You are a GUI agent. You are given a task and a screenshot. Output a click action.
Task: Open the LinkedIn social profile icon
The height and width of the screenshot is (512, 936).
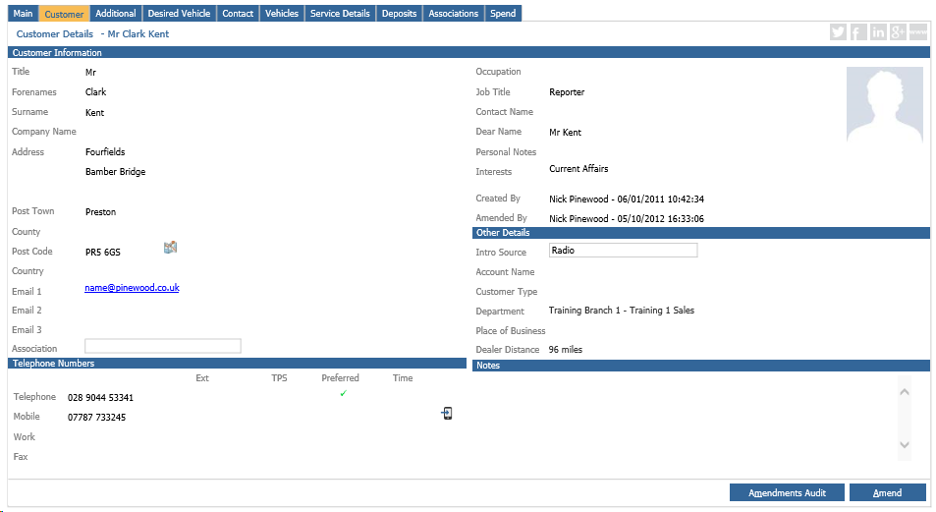coord(877,32)
